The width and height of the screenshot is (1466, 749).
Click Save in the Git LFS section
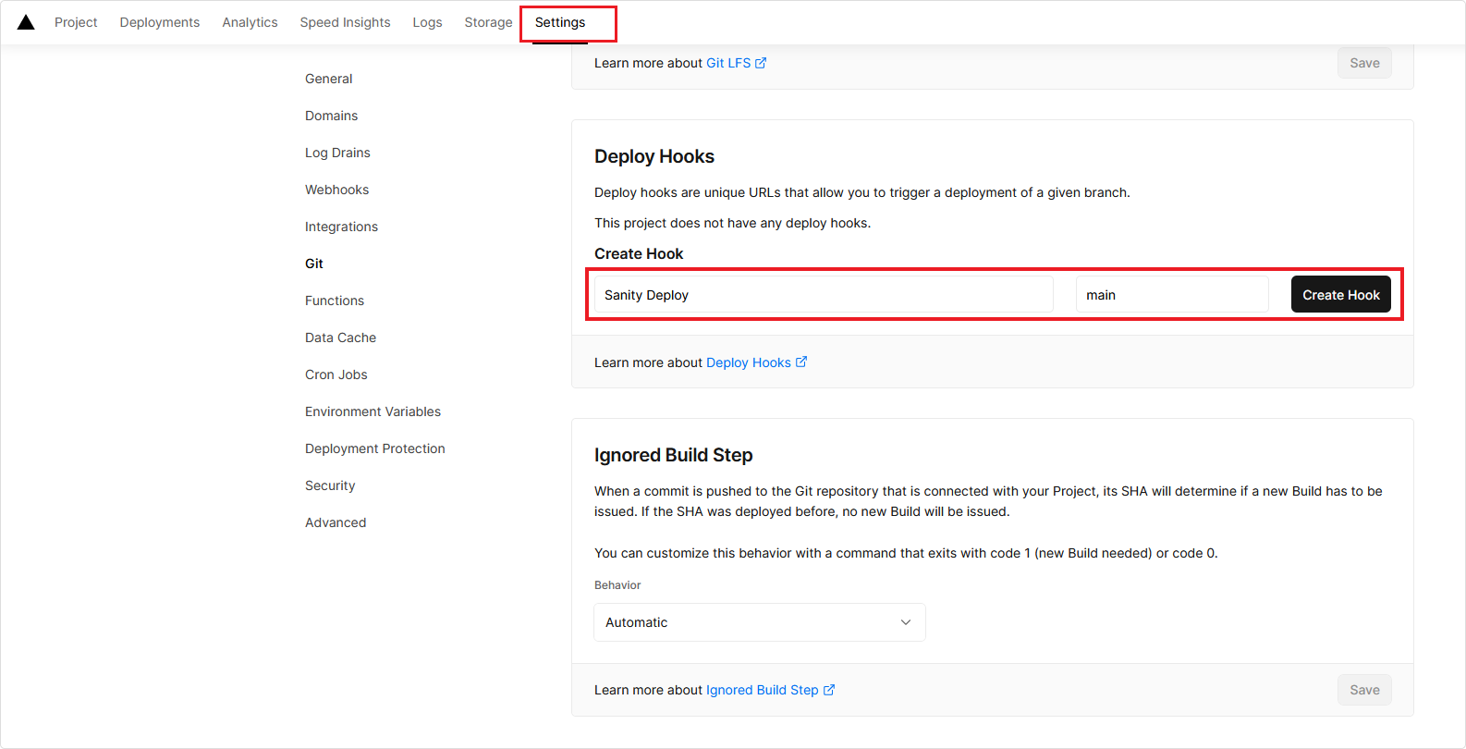coord(1364,63)
